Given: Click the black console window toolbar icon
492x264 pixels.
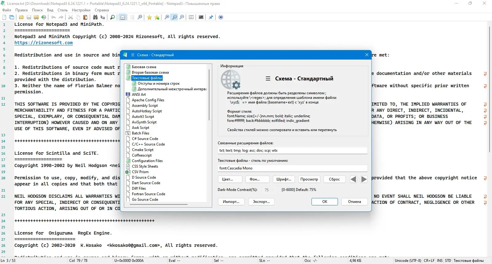Looking at the screenshot, I should click(201, 17).
